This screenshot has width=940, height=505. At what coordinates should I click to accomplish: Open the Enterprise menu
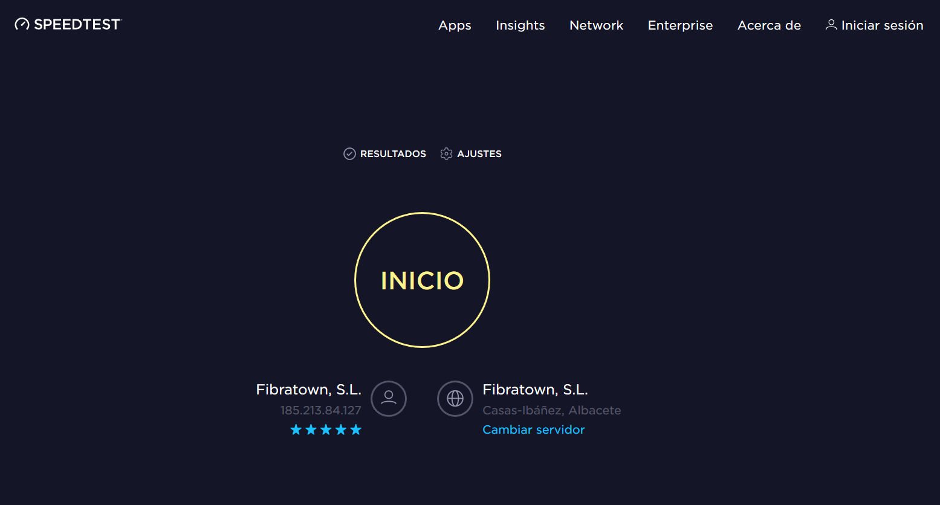click(x=680, y=25)
